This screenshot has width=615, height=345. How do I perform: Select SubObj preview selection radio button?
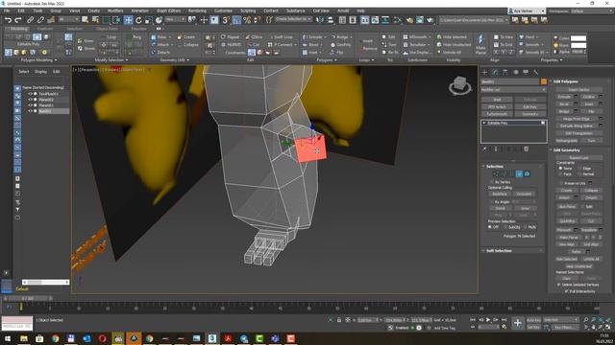click(x=506, y=227)
